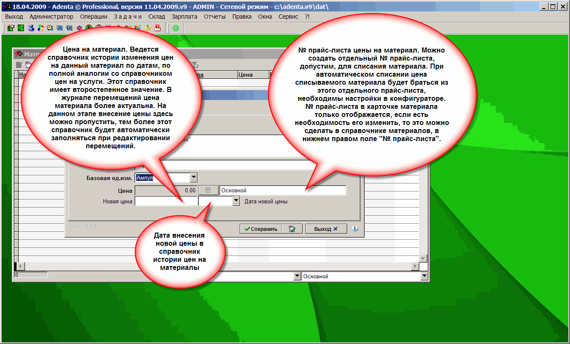Click the Выход button in dialog
Viewport: 570px width, 344px height.
326,229
